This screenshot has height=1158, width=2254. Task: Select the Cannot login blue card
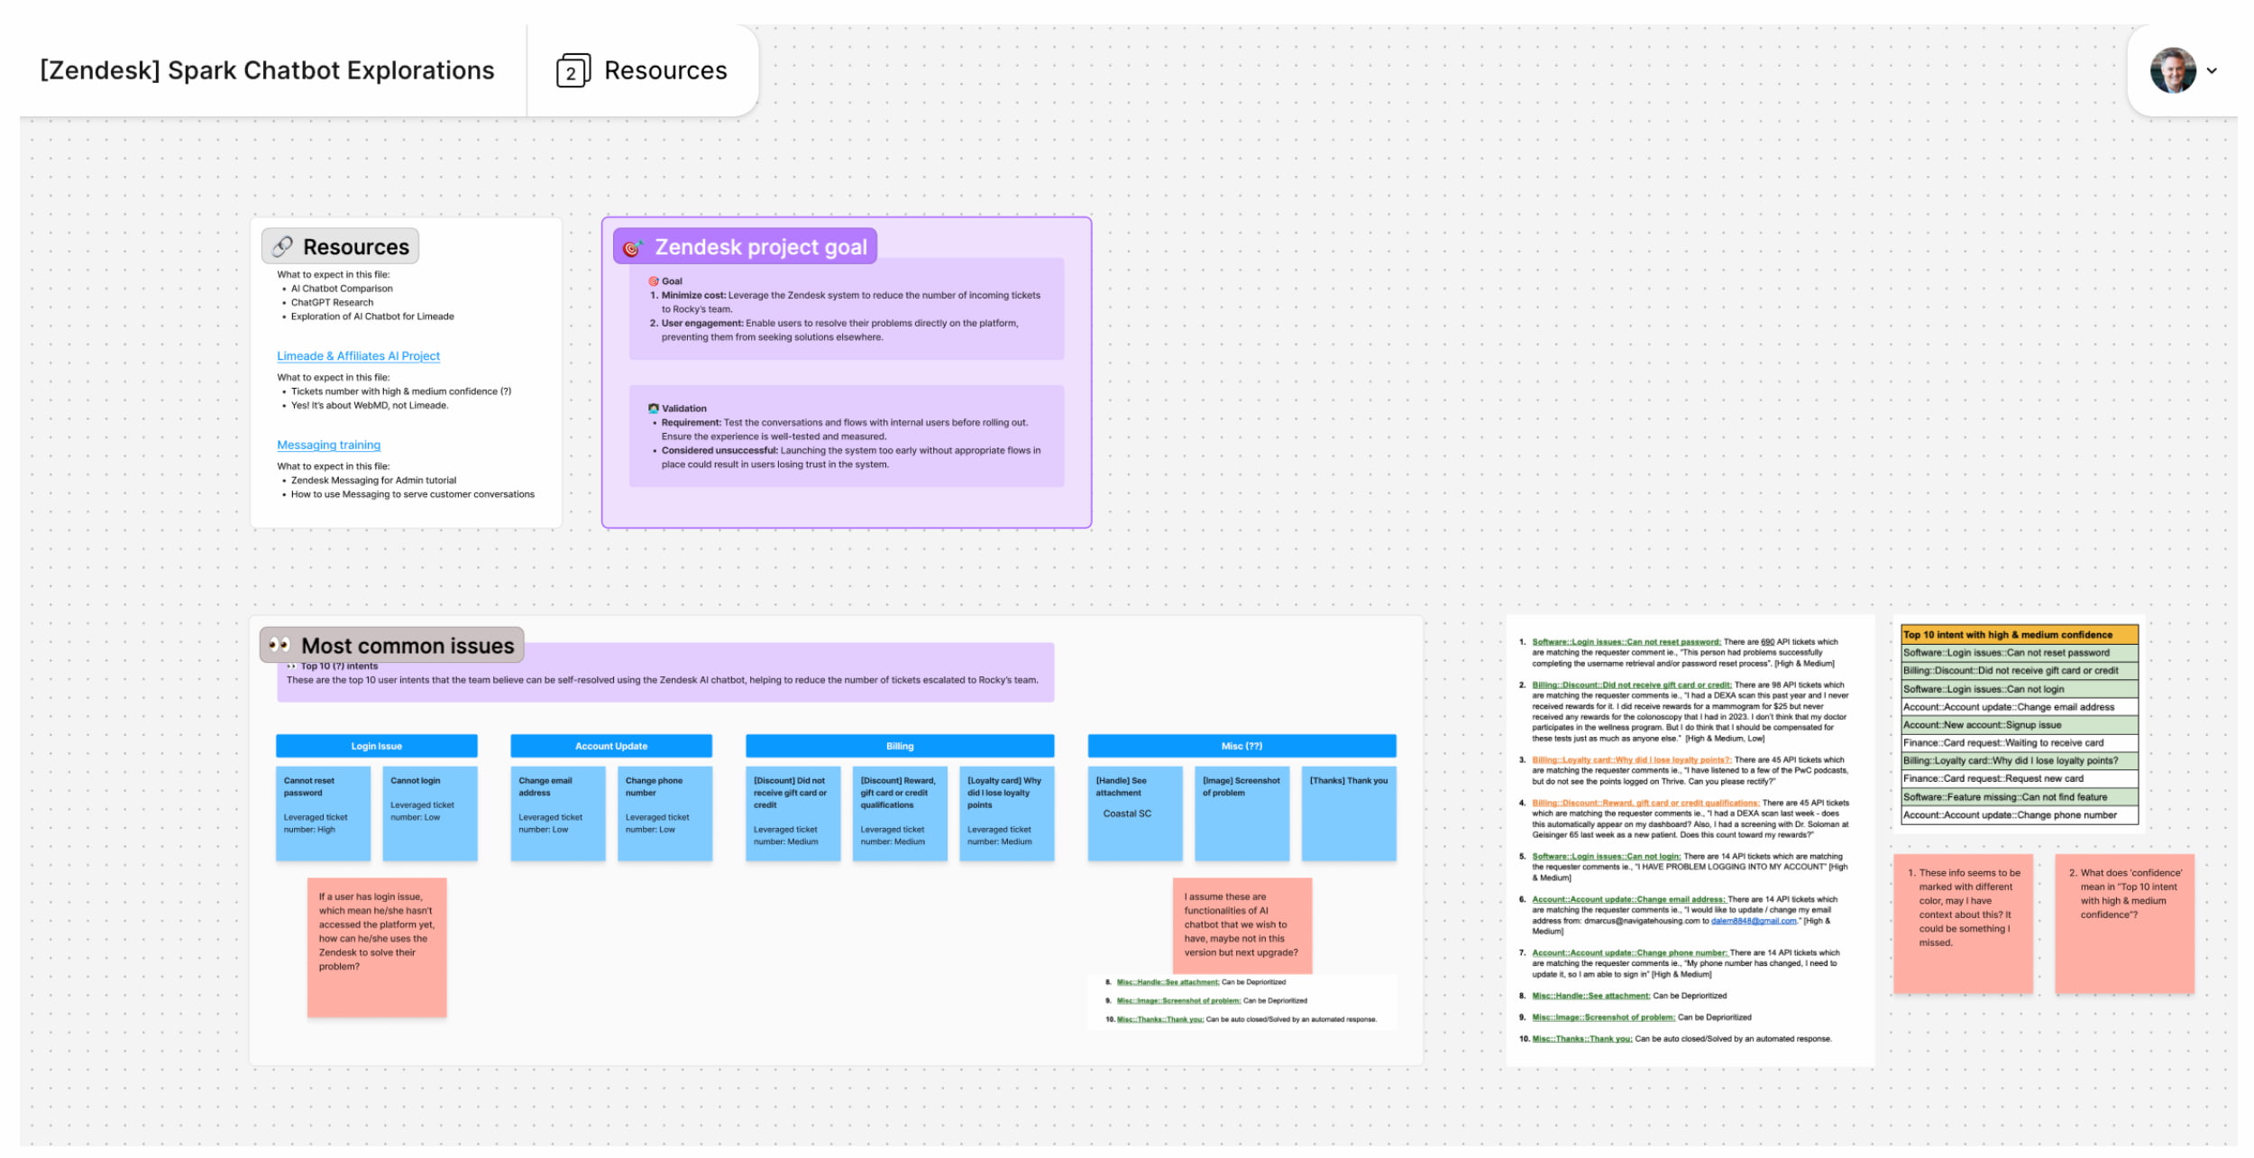[x=430, y=813]
